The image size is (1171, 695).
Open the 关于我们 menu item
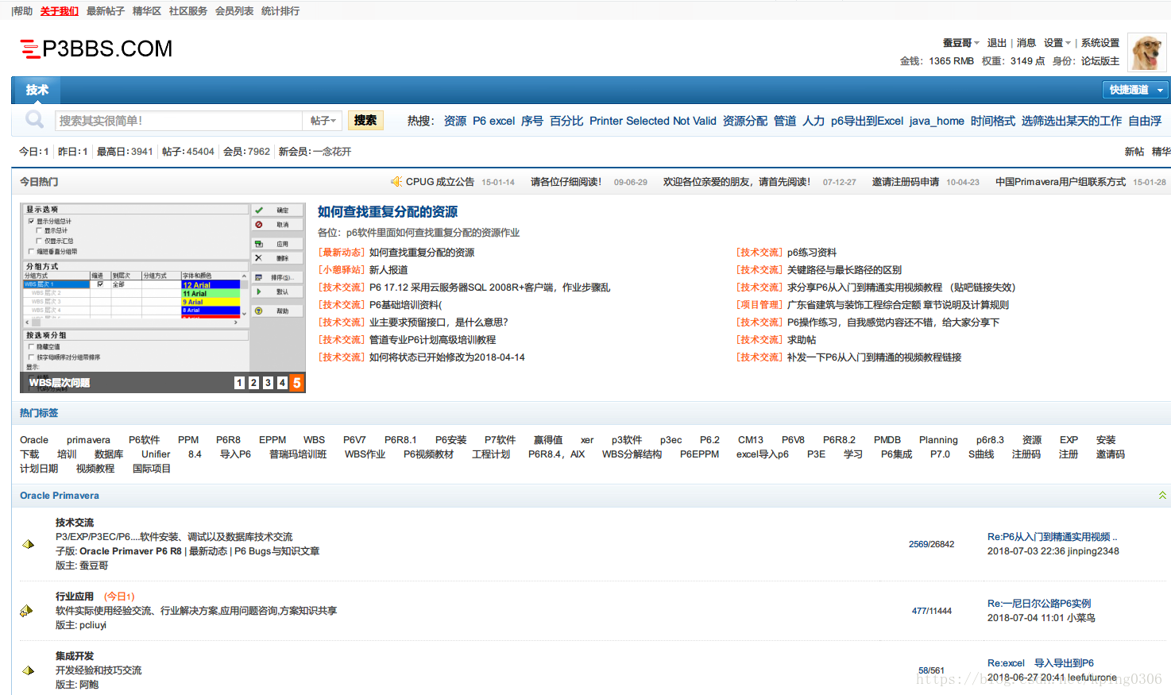click(x=60, y=11)
